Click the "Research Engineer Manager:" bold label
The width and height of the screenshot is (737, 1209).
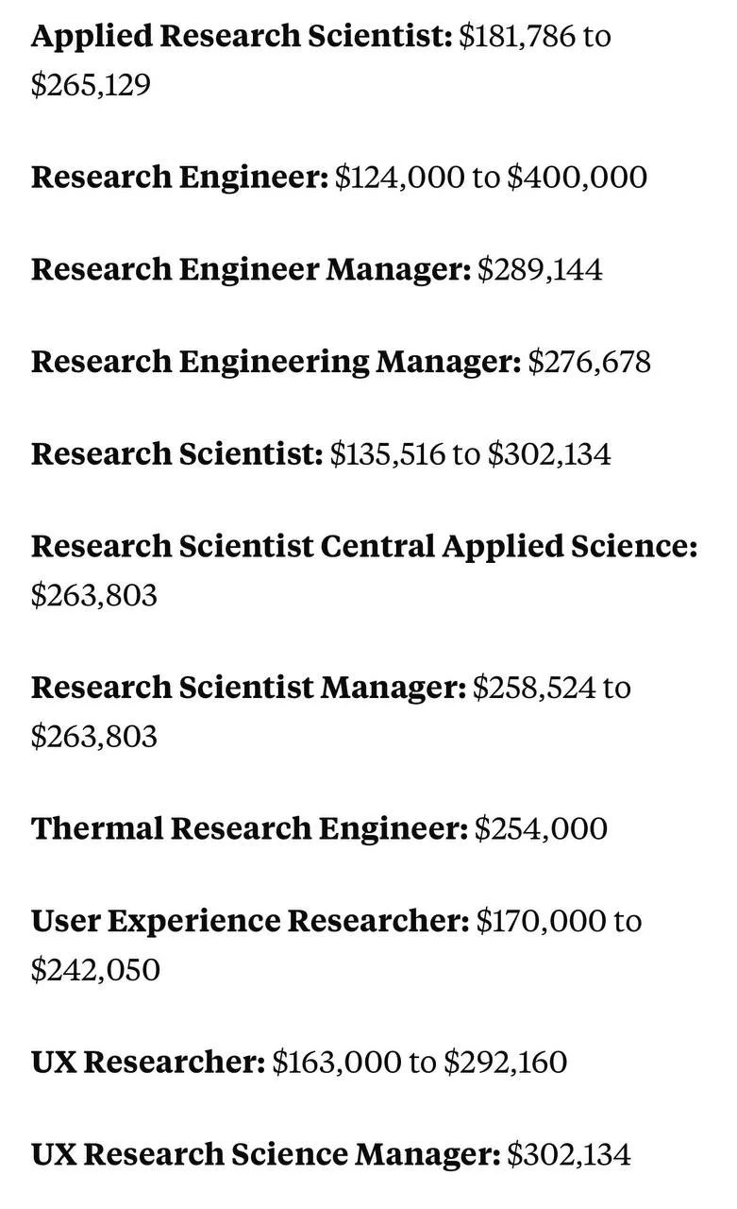click(x=250, y=269)
